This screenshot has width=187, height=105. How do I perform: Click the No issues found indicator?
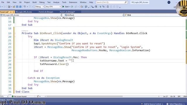[19, 97]
